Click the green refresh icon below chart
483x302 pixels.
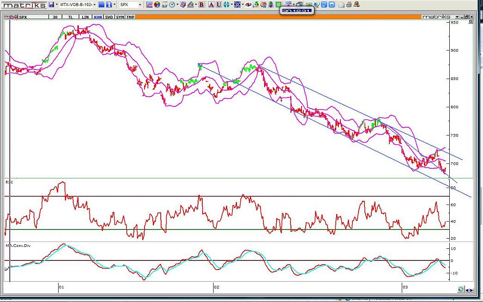(x=460, y=289)
